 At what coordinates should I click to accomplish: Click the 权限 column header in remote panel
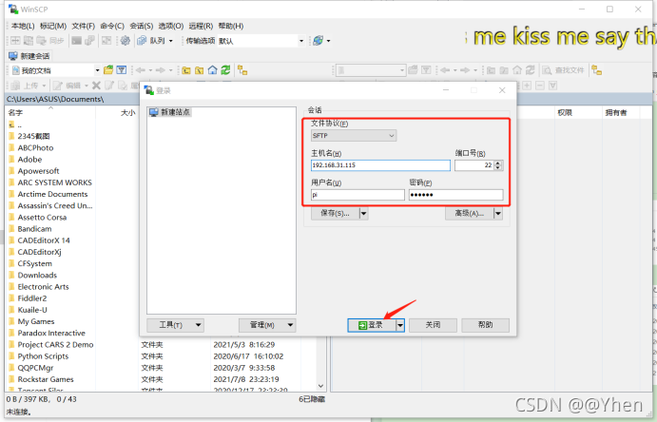tap(578, 112)
